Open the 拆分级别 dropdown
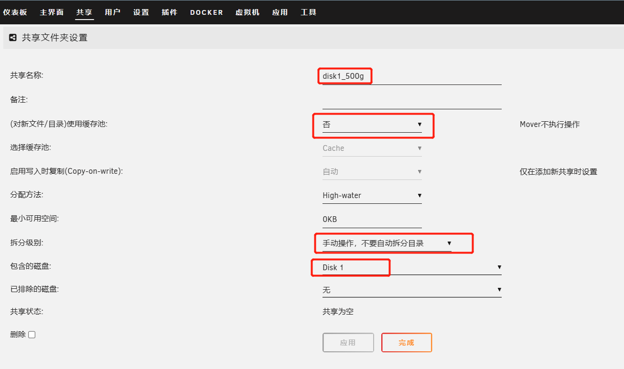Image resolution: width=624 pixels, height=369 pixels. (387, 243)
